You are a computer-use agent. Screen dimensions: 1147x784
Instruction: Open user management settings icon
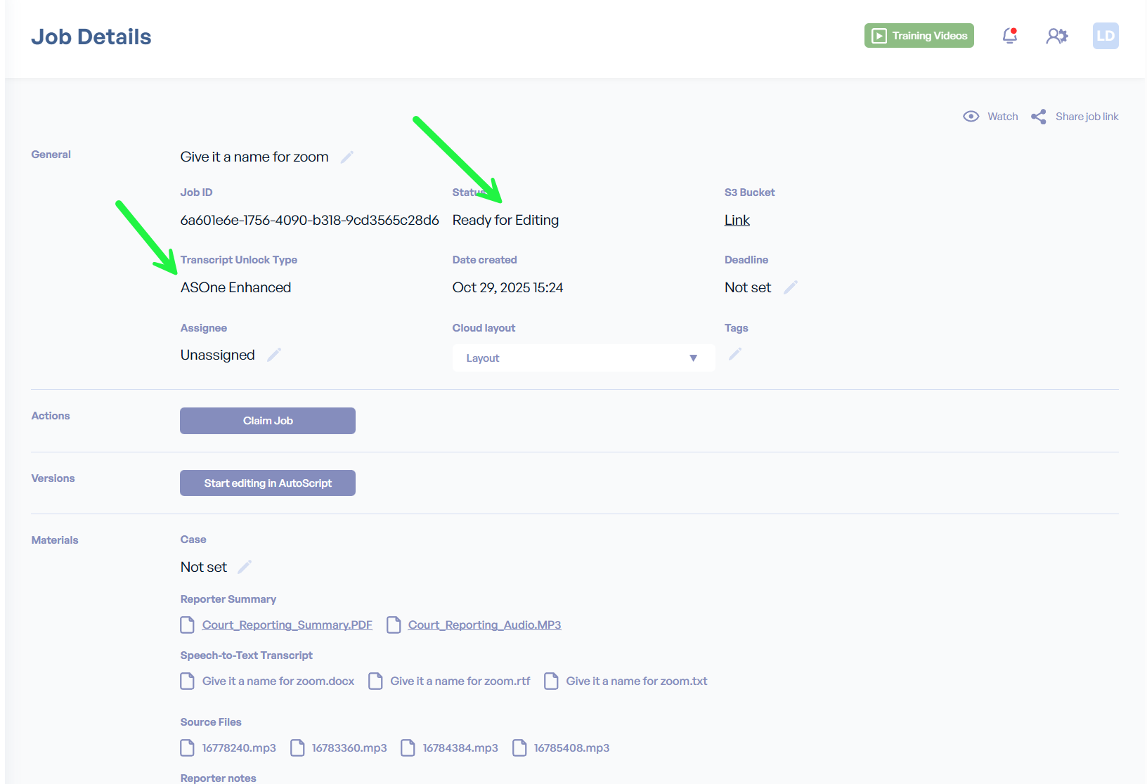pos(1056,36)
